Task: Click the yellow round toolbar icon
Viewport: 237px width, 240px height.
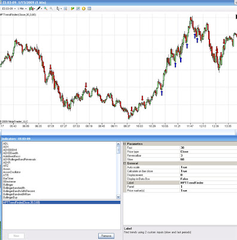Action: coord(84,8)
